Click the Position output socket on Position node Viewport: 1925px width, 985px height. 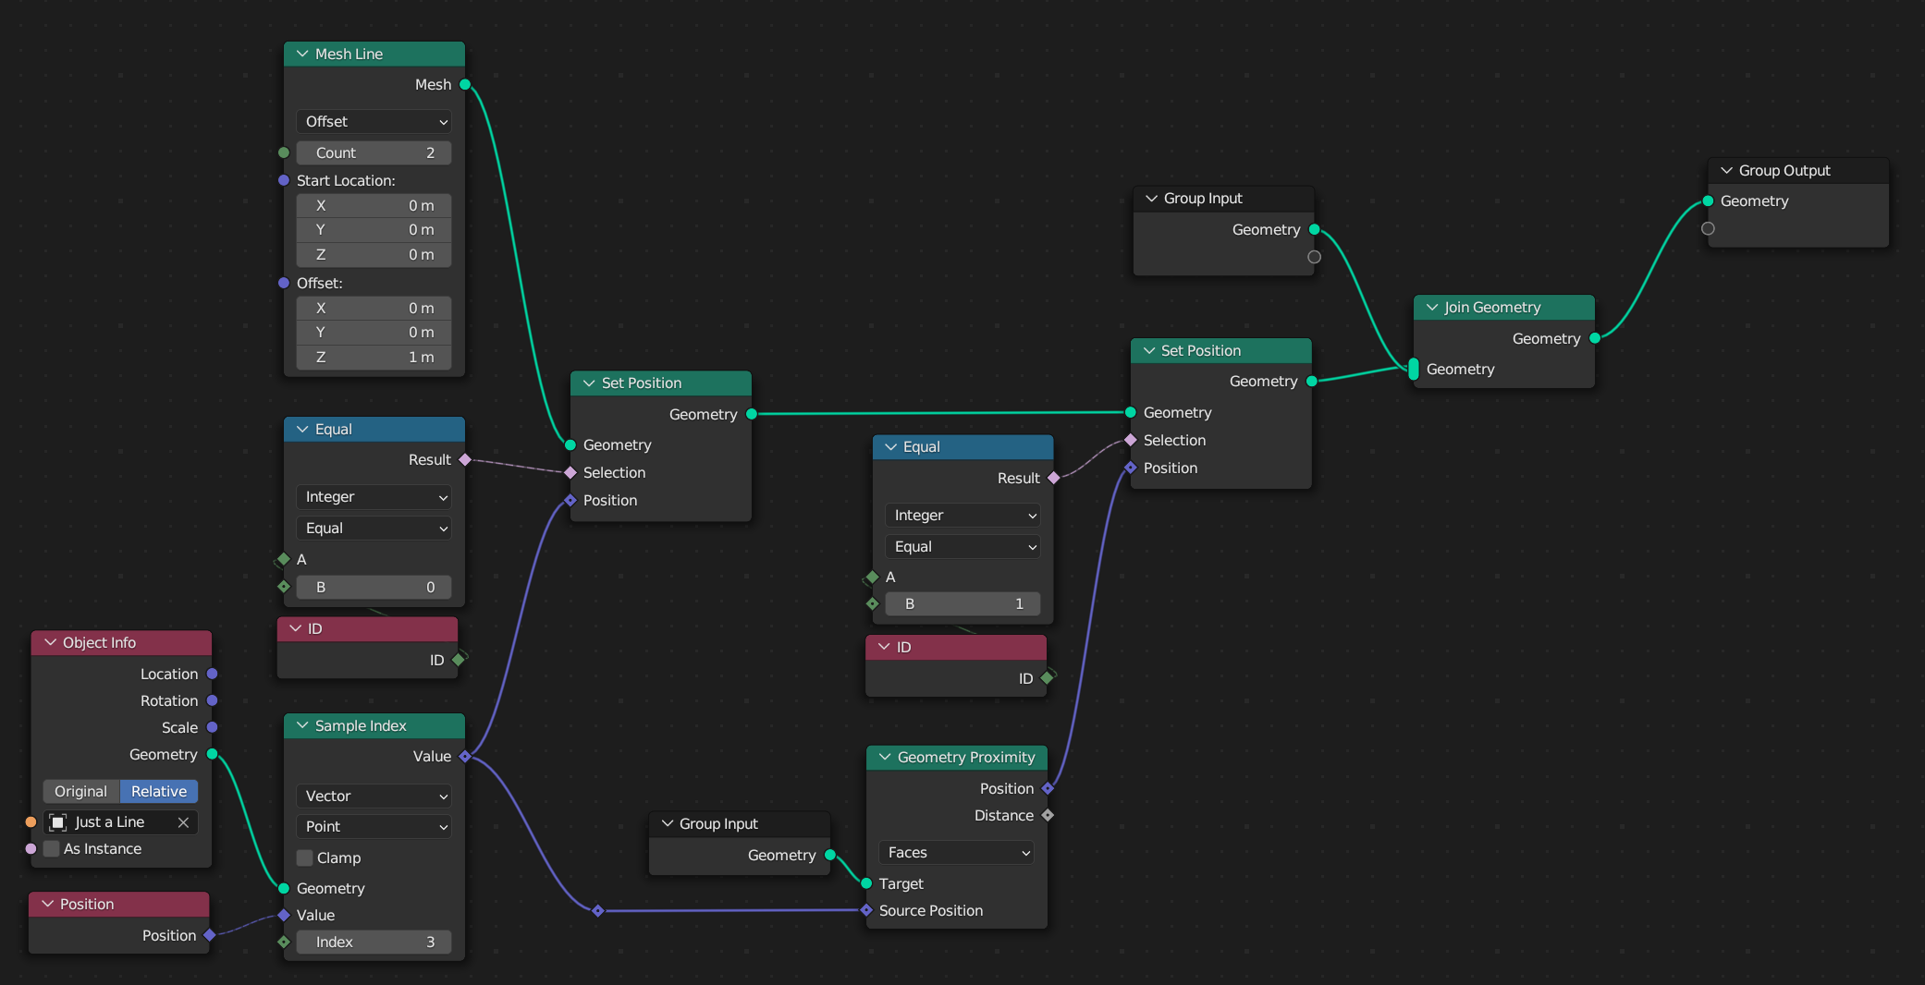(210, 935)
